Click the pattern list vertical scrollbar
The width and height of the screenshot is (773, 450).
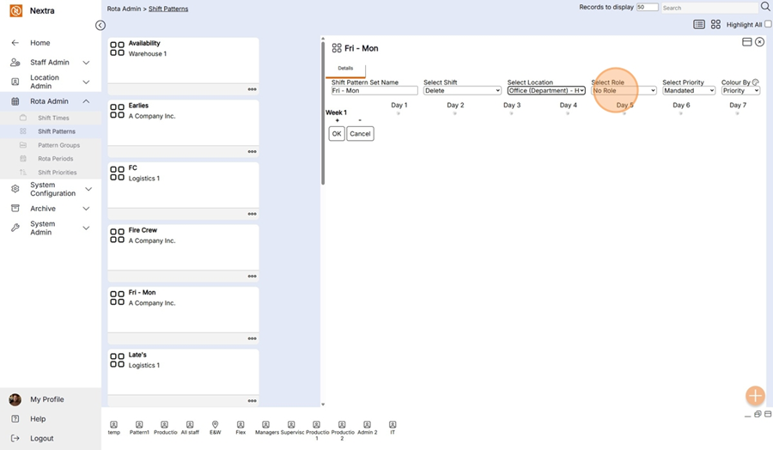(323, 113)
